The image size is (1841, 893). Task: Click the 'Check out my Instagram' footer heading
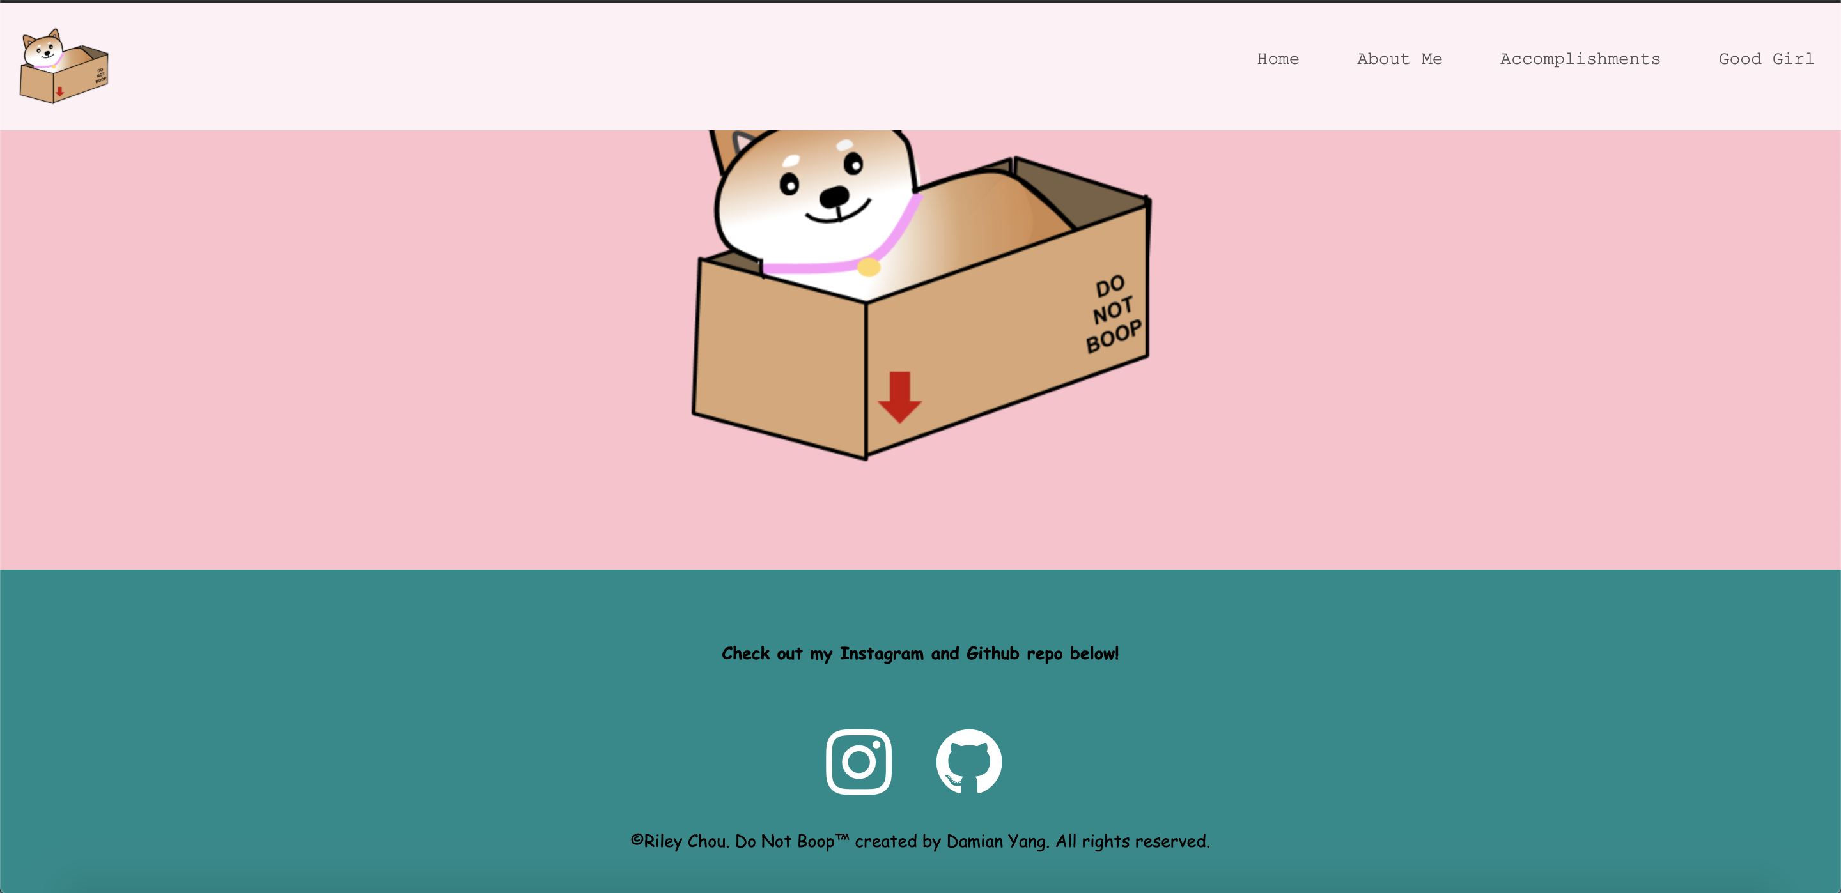(920, 653)
